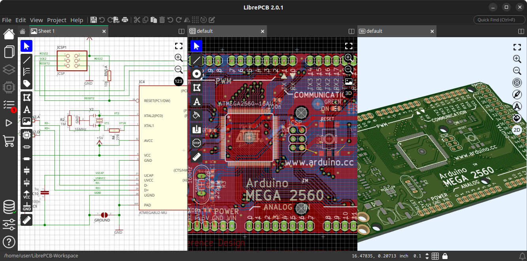Open the place devices panel in the sidebar

click(x=9, y=87)
